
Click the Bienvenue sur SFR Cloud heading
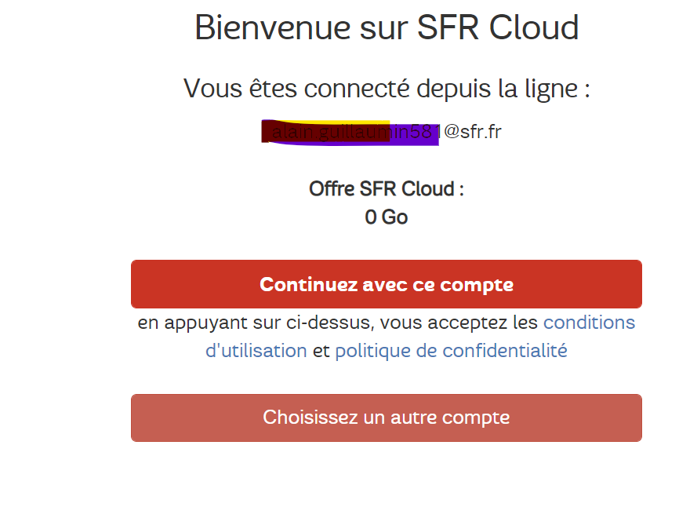(385, 27)
